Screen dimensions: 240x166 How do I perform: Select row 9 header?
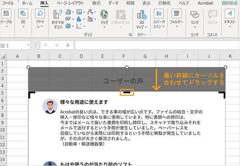pos(3,123)
